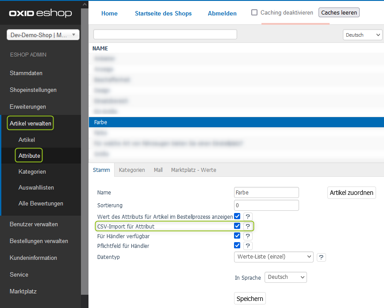The width and height of the screenshot is (384, 308).
Task: Open help icon for Für Händler verfügbar
Action: (248, 236)
